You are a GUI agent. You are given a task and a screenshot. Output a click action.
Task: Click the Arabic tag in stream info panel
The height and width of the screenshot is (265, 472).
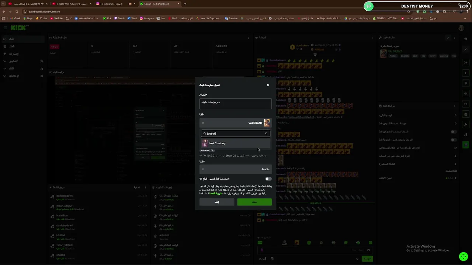[x=393, y=56]
